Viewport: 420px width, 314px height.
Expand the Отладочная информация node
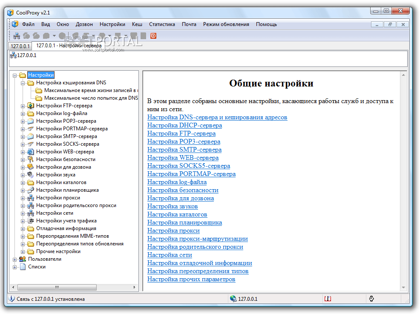pyautogui.click(x=23, y=229)
